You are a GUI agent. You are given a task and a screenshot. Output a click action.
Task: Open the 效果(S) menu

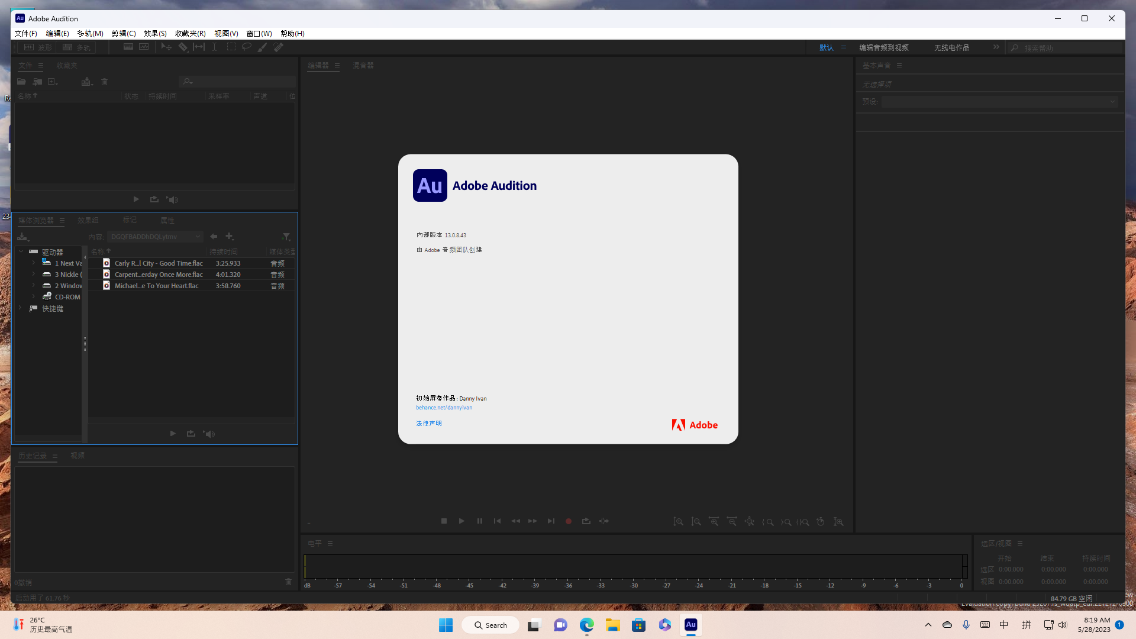pyautogui.click(x=155, y=34)
